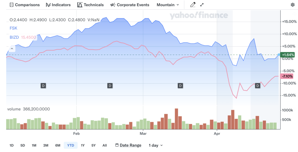Viewport: 298px width, 152px height.
Task: Select the 6M time range
Action: [58, 145]
